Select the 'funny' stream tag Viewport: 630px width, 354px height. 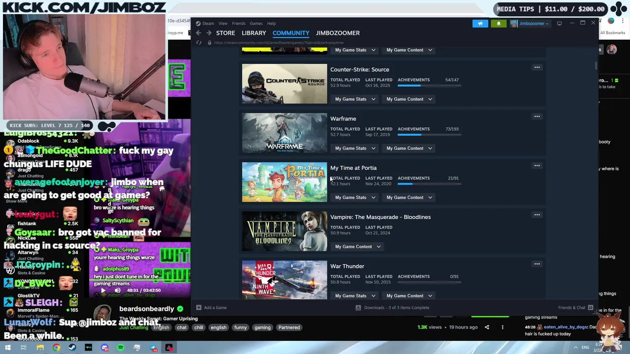(x=240, y=327)
